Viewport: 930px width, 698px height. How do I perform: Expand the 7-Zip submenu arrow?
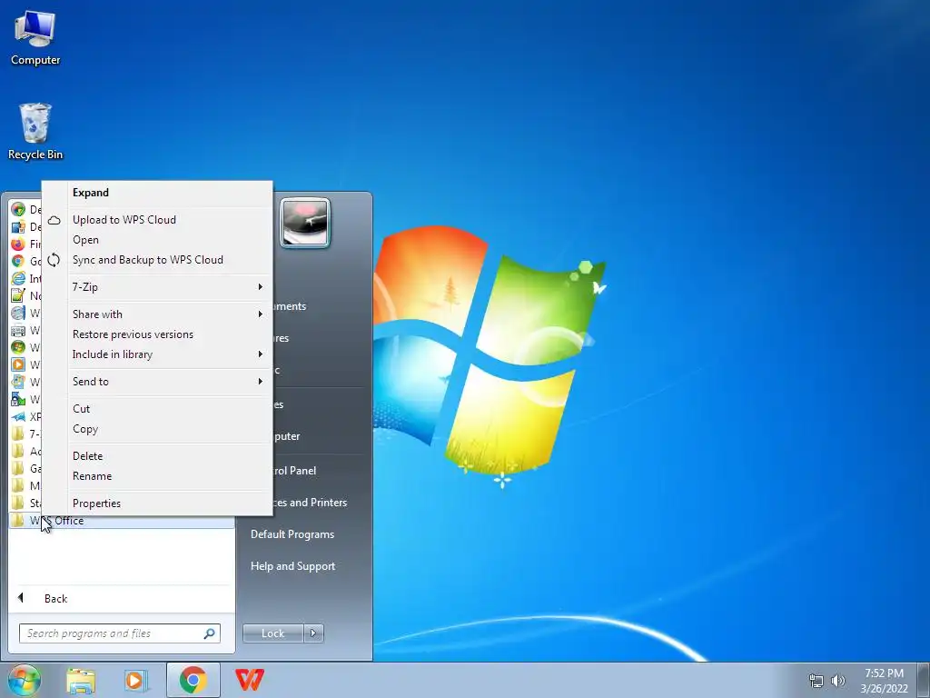coord(260,287)
